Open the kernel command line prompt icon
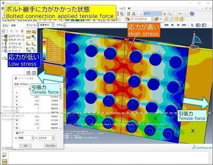213x165 pixels. pyautogui.click(x=5, y=162)
